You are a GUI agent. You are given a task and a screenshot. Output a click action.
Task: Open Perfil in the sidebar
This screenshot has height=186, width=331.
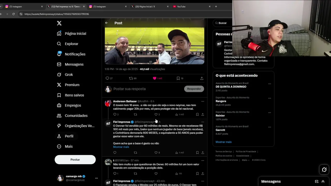[x=65, y=136]
